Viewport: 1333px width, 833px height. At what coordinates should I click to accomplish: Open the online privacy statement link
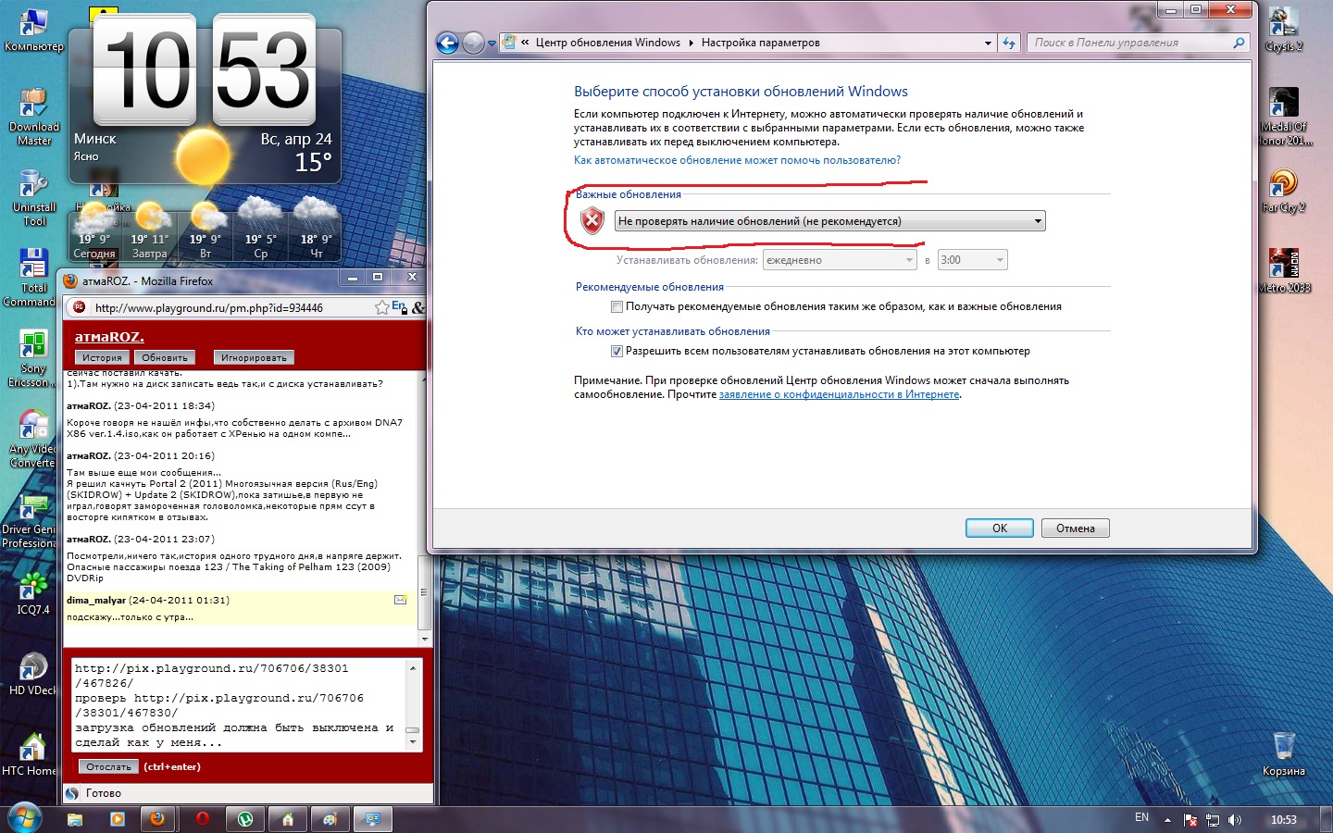(x=839, y=394)
